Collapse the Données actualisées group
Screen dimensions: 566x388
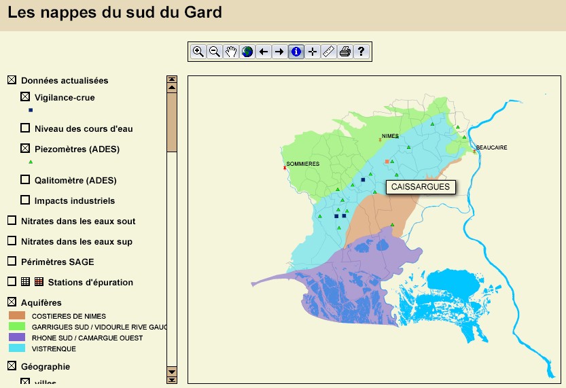click(x=12, y=80)
